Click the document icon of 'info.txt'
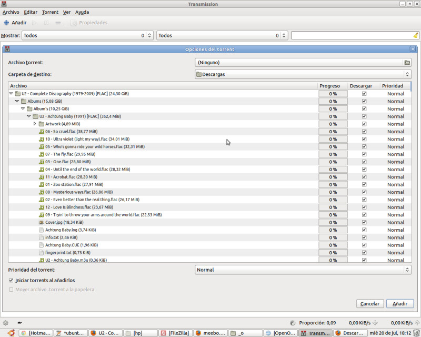Screen dimensions: 421x337 [42, 237]
